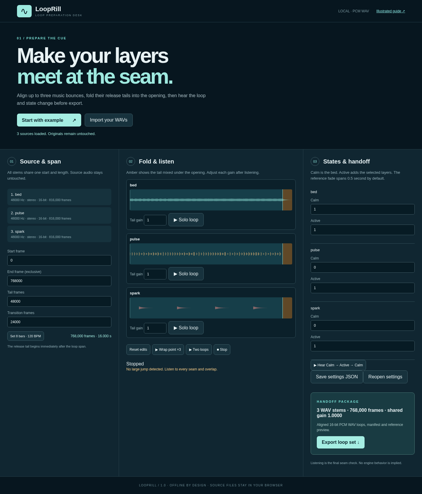Focus the spark Tail gain field
Image resolution: width=422 pixels, height=494 pixels.
pos(155,328)
